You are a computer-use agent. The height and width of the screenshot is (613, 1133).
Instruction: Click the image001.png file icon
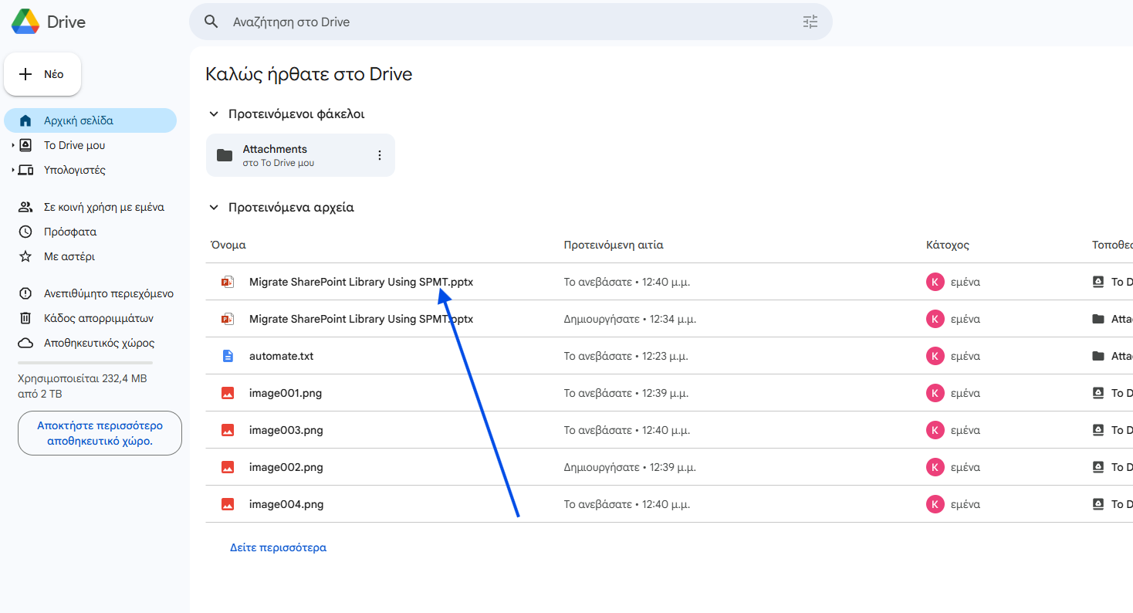(228, 393)
